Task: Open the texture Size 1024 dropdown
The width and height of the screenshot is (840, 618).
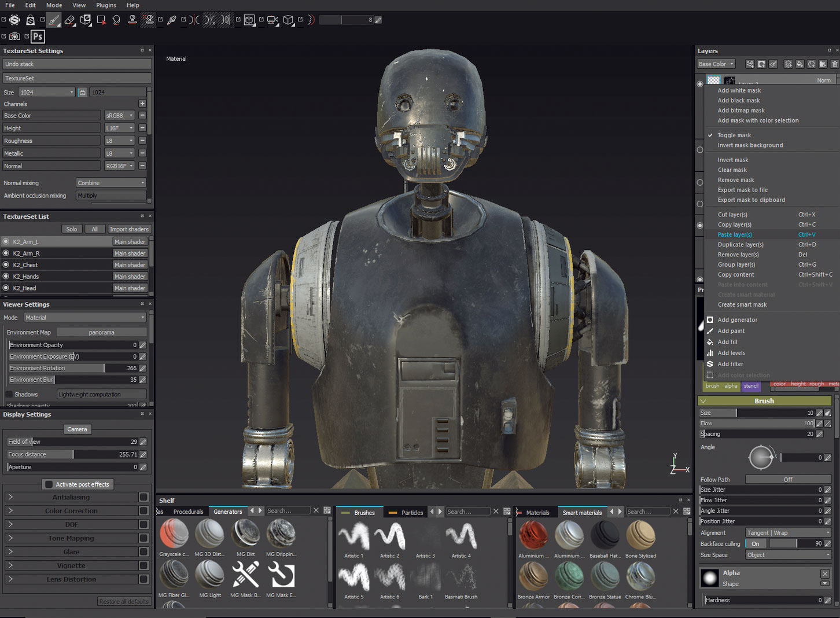Action: click(47, 93)
